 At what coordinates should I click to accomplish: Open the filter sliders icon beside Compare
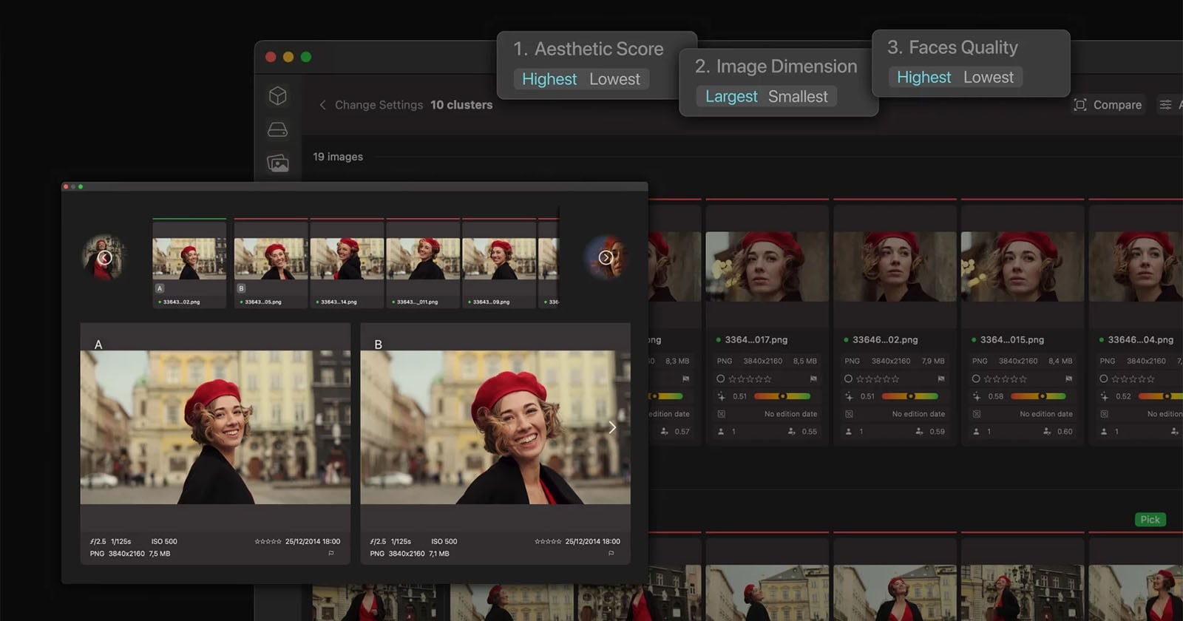tap(1165, 105)
